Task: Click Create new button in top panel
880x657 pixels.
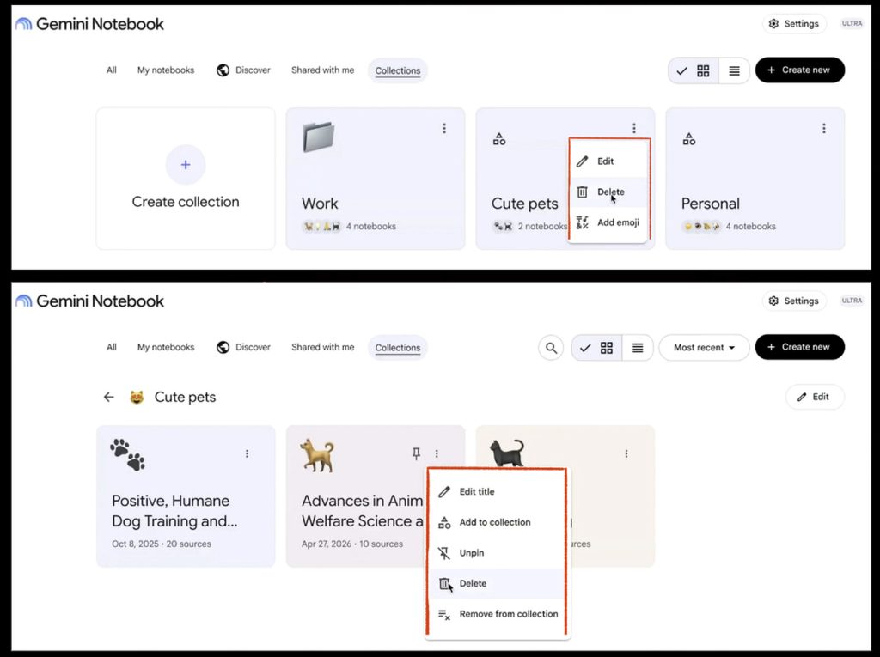Action: tap(800, 70)
